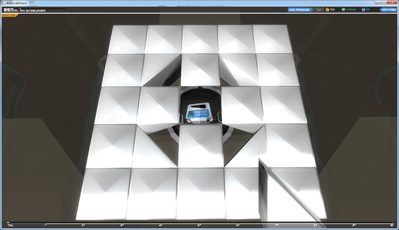Image resolution: width=399 pixels, height=230 pixels.
Task: Click tier 9 marker on tier bar
Action: coord(354,225)
